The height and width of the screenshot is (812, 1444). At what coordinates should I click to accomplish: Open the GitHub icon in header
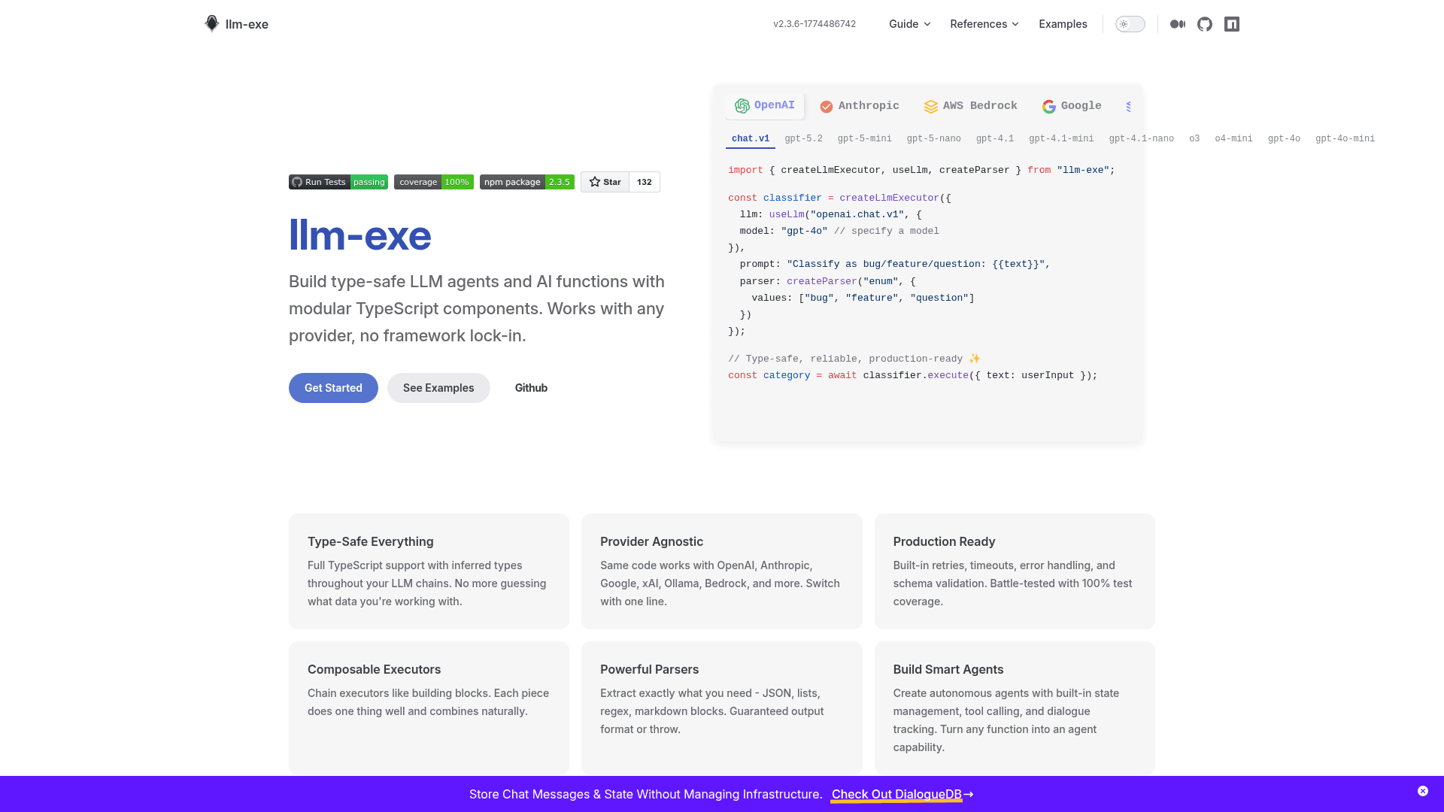pyautogui.click(x=1205, y=24)
